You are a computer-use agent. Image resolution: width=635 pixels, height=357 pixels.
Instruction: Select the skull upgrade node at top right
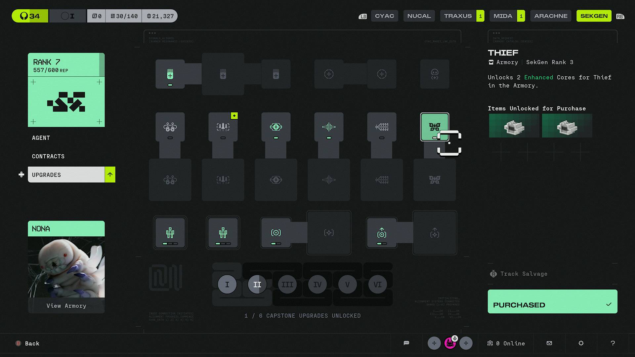pos(435,74)
